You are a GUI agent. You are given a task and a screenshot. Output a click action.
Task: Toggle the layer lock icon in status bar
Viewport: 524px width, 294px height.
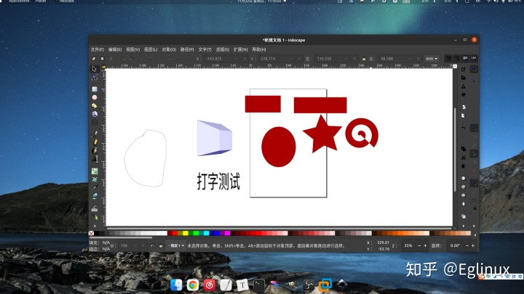[x=161, y=245]
